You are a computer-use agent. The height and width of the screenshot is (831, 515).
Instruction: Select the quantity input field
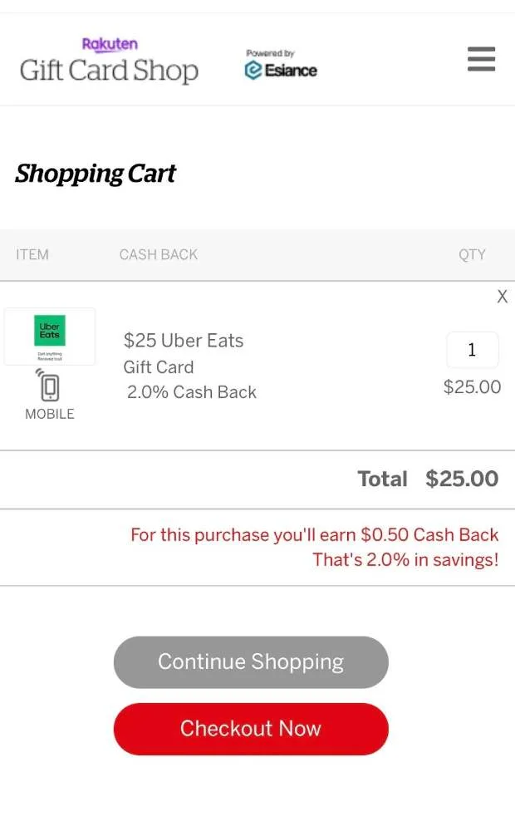pos(473,350)
